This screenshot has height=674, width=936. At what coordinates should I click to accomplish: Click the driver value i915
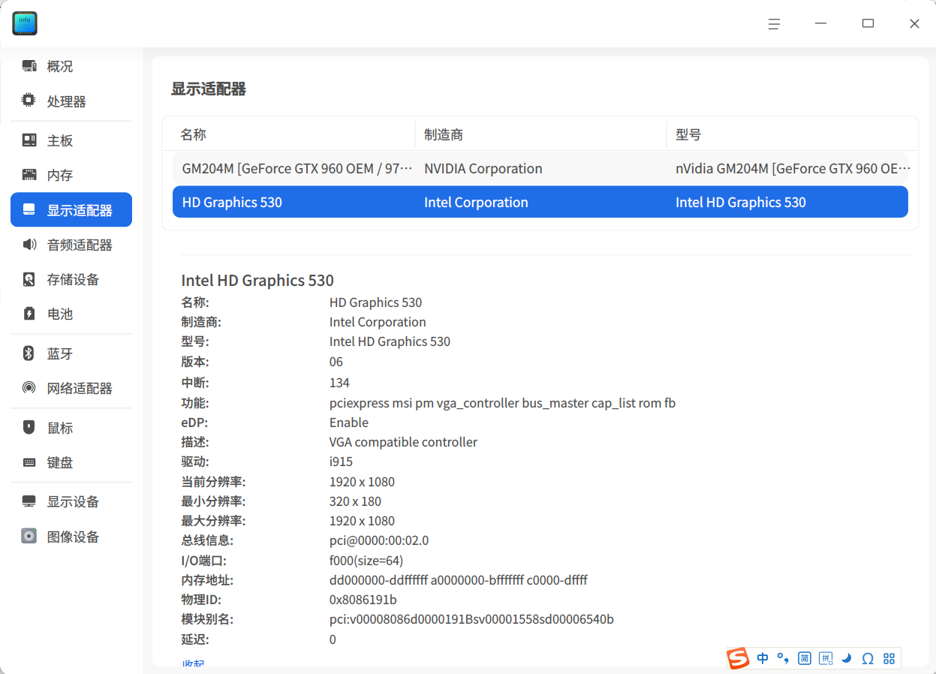click(341, 462)
